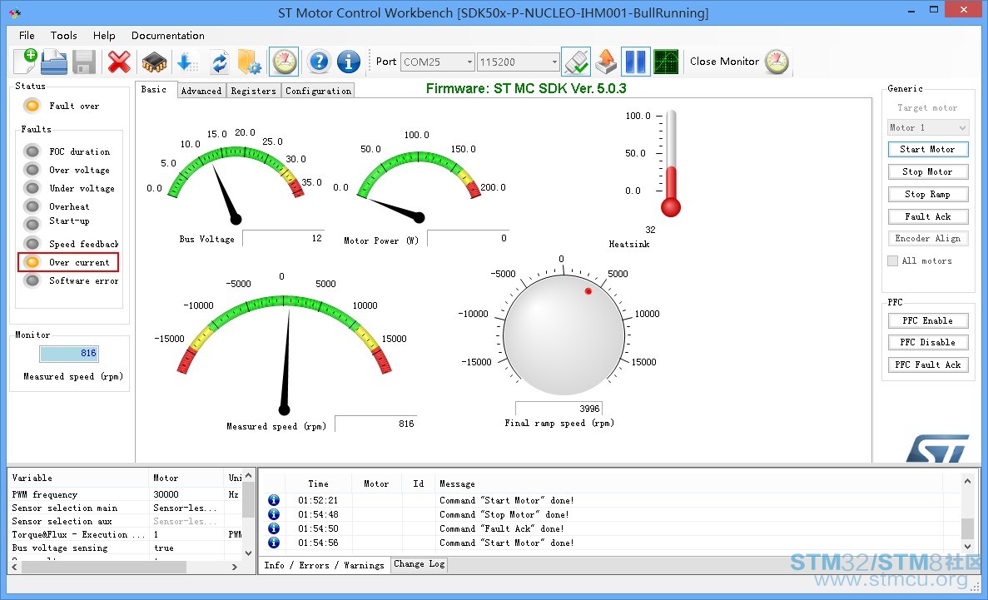The height and width of the screenshot is (600, 988).
Task: Click the Fault over status LED
Action: coord(32,106)
